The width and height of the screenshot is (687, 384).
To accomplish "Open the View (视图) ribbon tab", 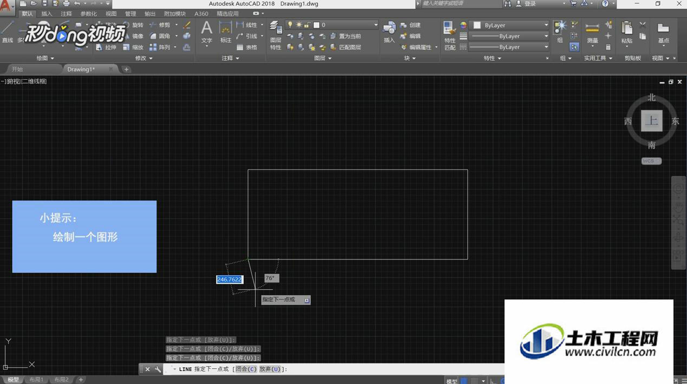I will [x=111, y=14].
